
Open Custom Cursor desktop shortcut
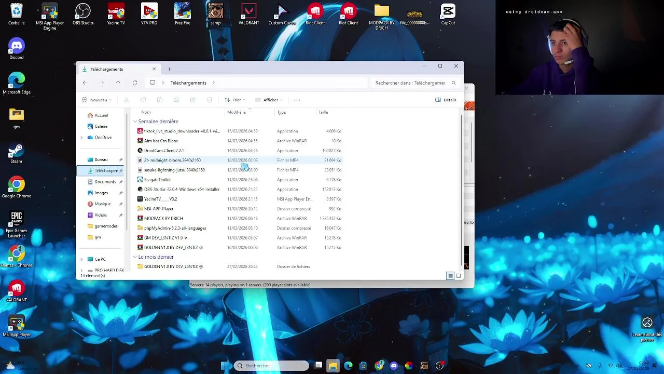tap(282, 14)
